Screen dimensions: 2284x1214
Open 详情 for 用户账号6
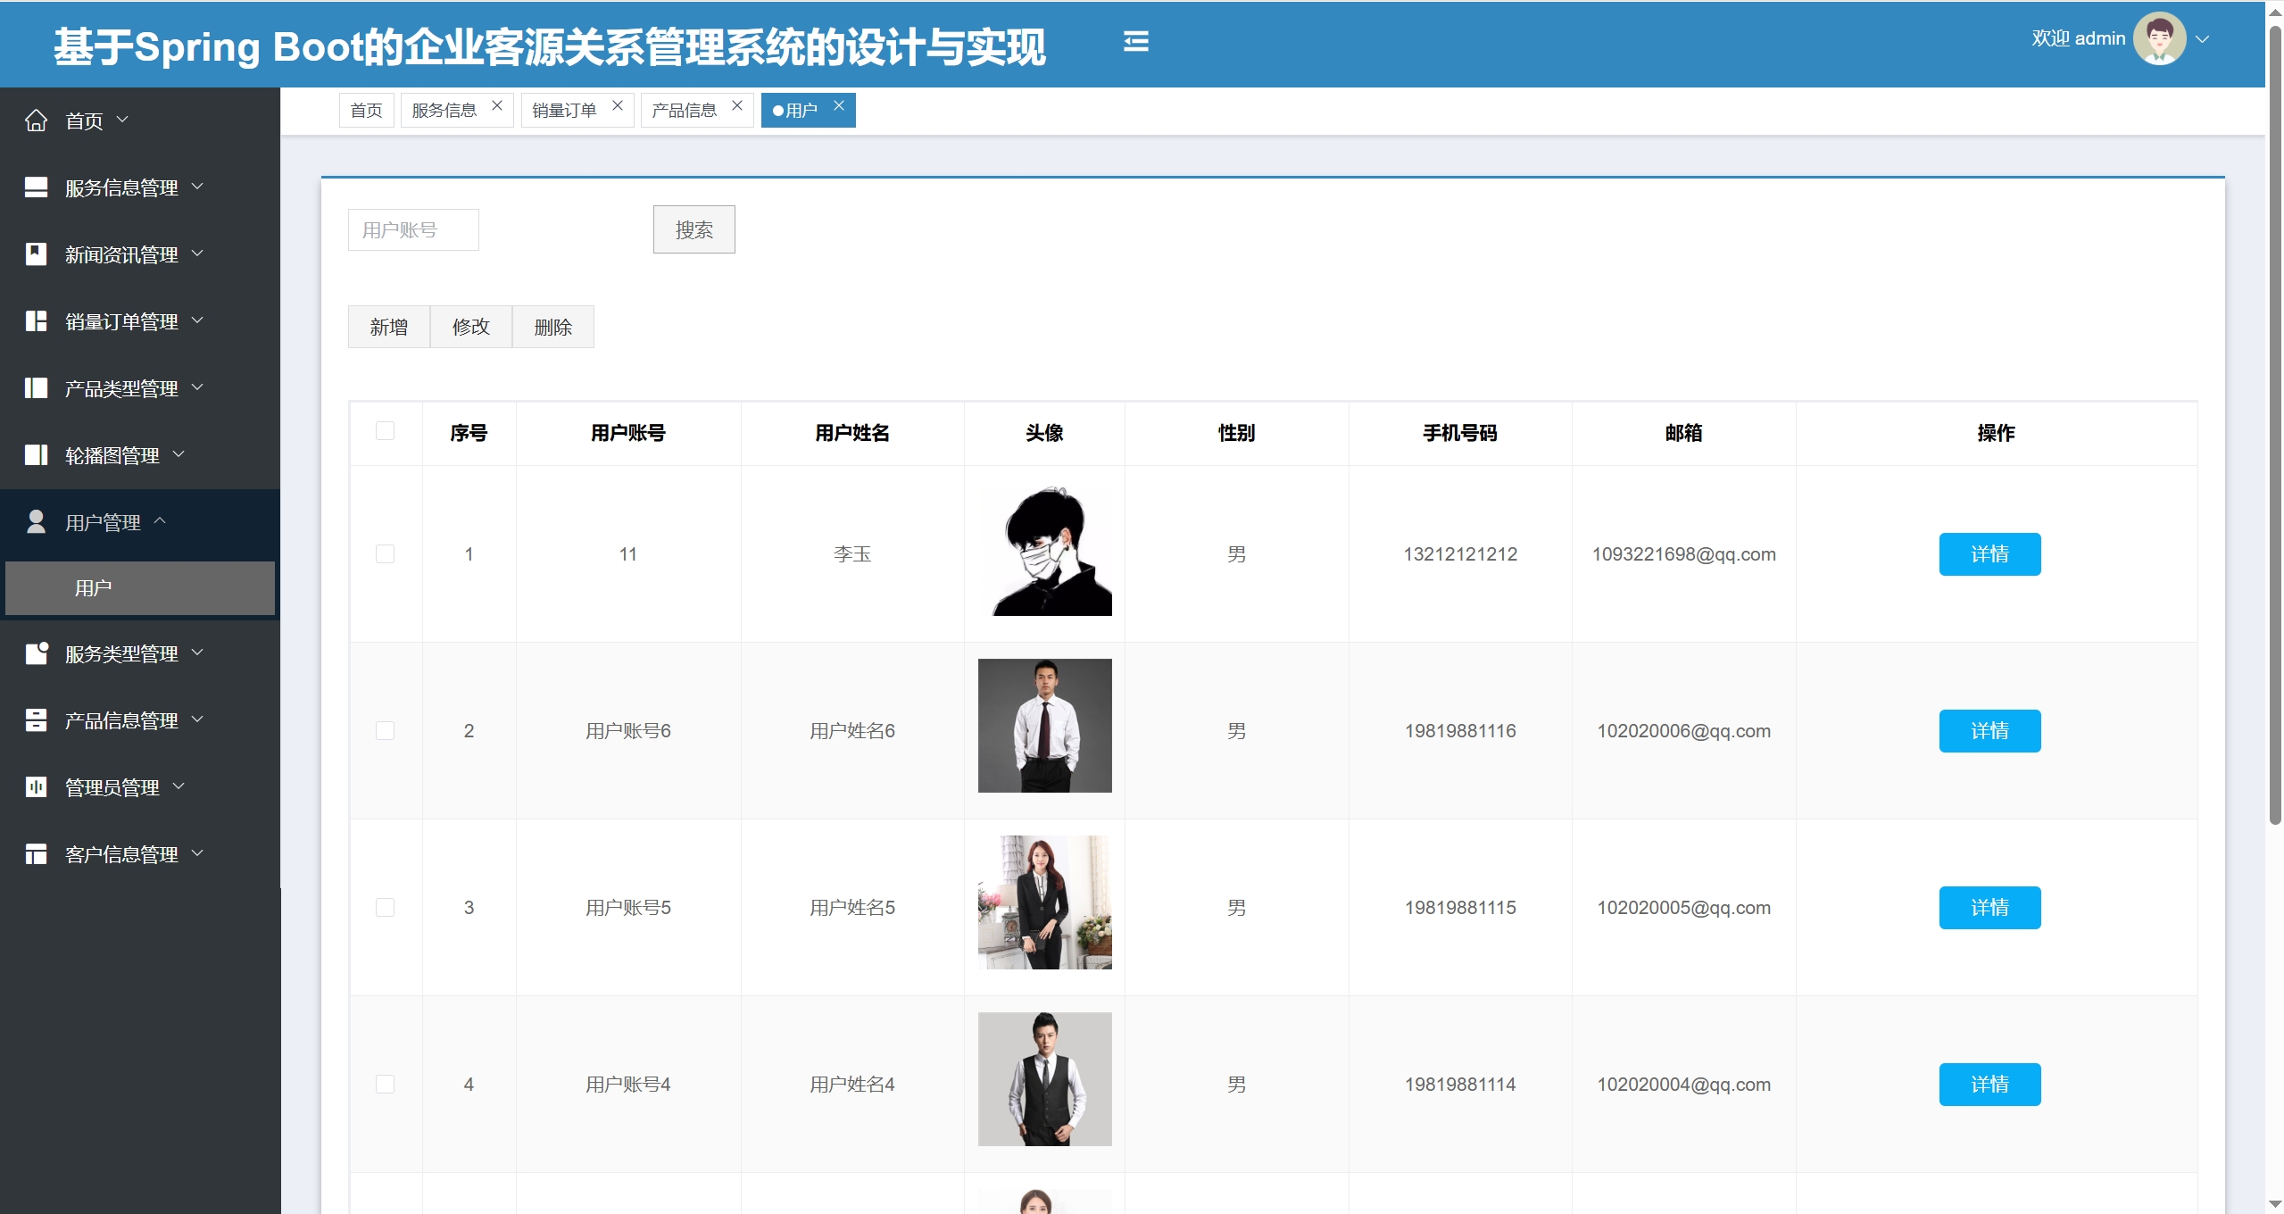click(1989, 731)
